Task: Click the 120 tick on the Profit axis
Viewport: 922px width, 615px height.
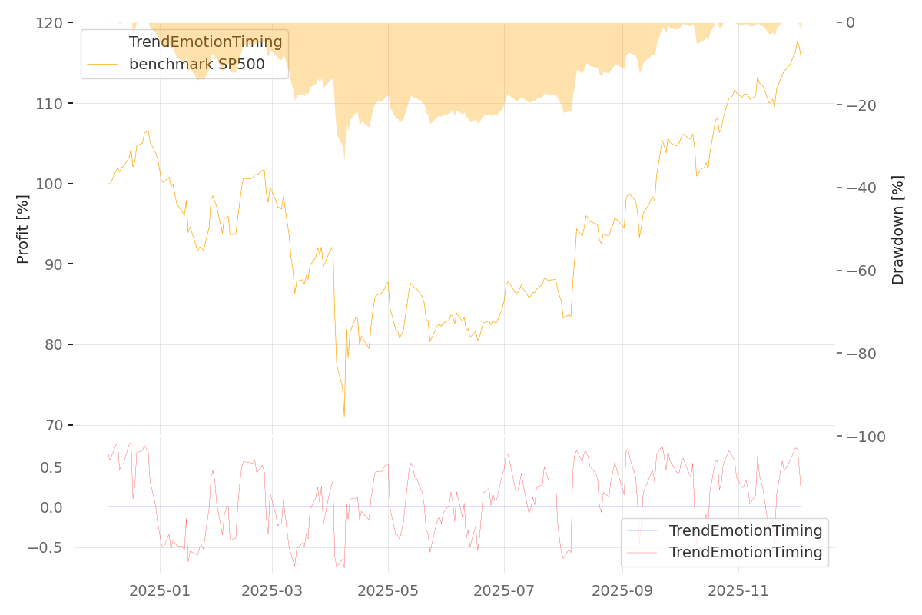Action: click(x=49, y=23)
